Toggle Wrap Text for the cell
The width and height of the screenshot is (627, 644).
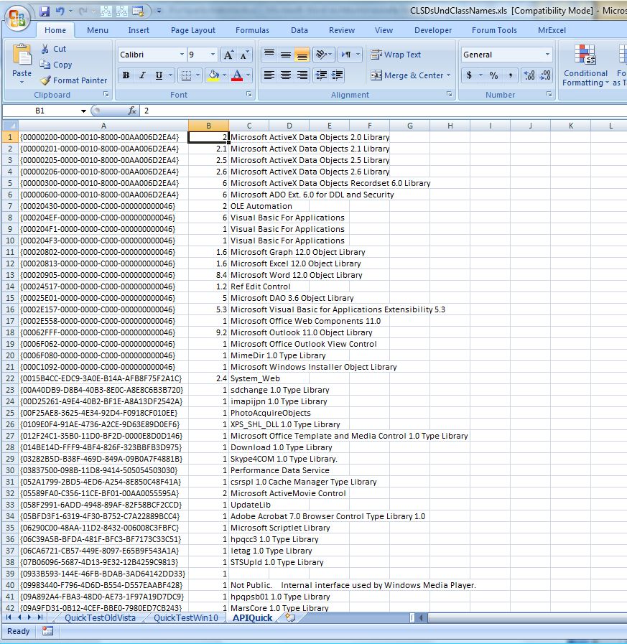[x=396, y=55]
